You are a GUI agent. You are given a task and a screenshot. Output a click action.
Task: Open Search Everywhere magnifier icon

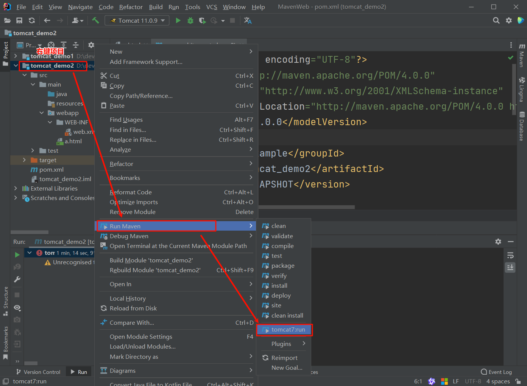coord(496,20)
